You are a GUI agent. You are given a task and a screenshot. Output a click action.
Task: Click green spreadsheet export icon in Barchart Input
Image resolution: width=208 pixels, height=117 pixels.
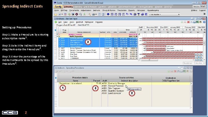click(x=198, y=22)
